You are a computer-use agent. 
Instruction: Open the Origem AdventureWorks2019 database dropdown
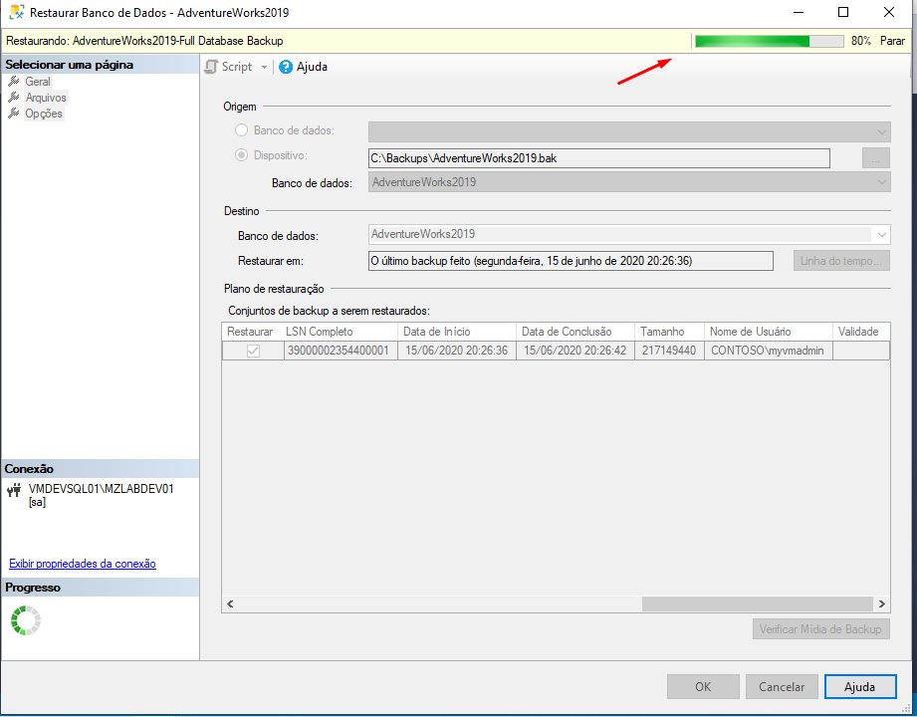tap(629, 182)
